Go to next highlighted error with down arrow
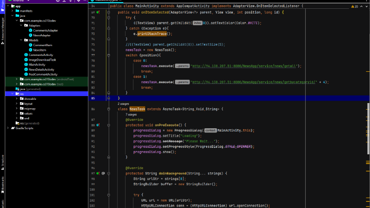The width and height of the screenshot is (370, 208). point(366,7)
